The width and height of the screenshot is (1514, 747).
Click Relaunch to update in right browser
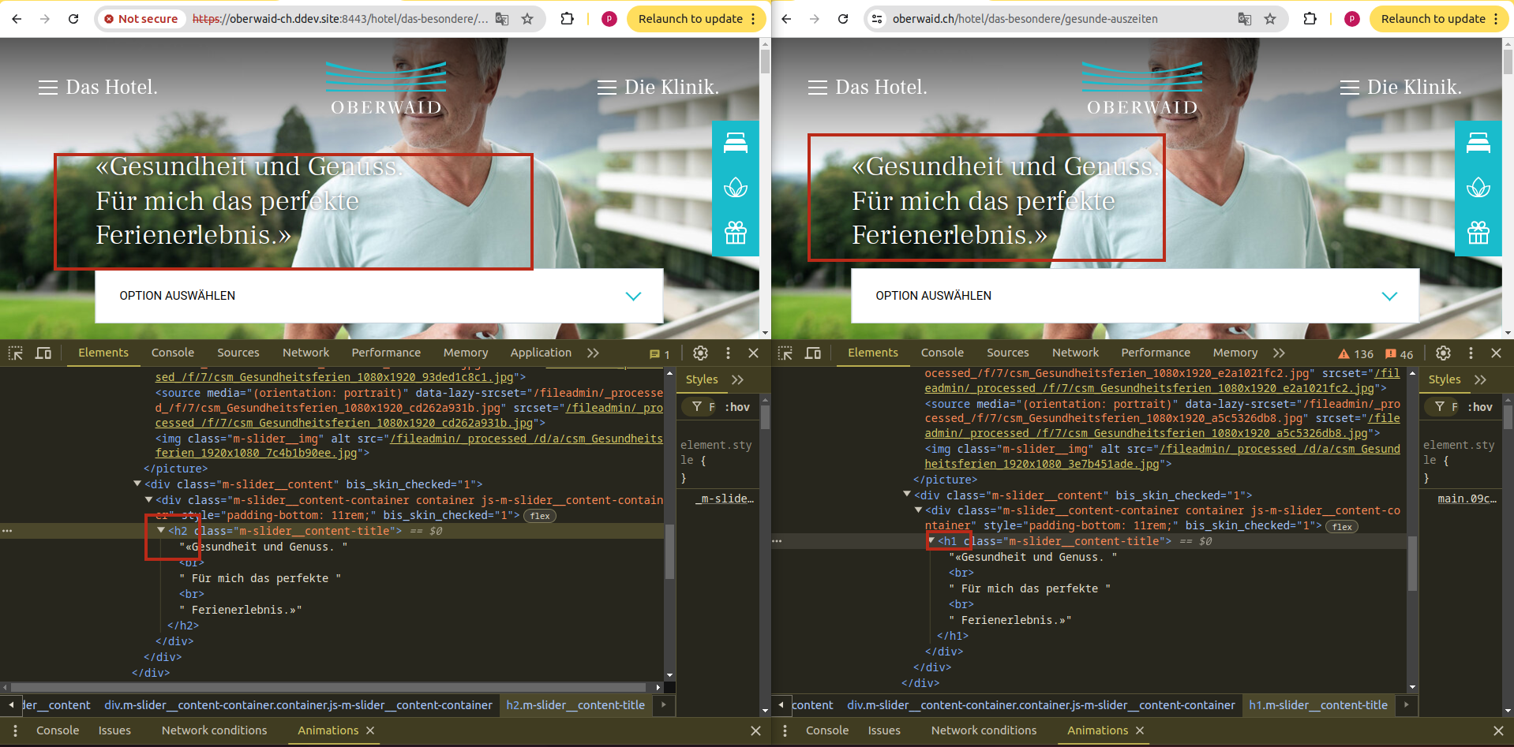[1439, 19]
